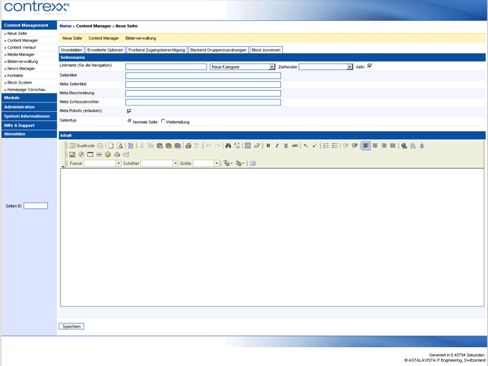This screenshot has width=488, height=366.
Task: Open the text color picker
Action: 227,163
